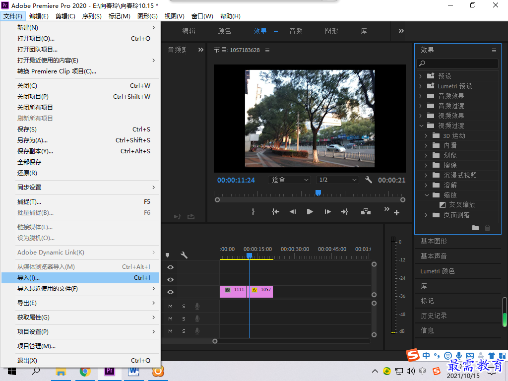
Task: Open the 新建(N) submenu
Action: click(80, 28)
